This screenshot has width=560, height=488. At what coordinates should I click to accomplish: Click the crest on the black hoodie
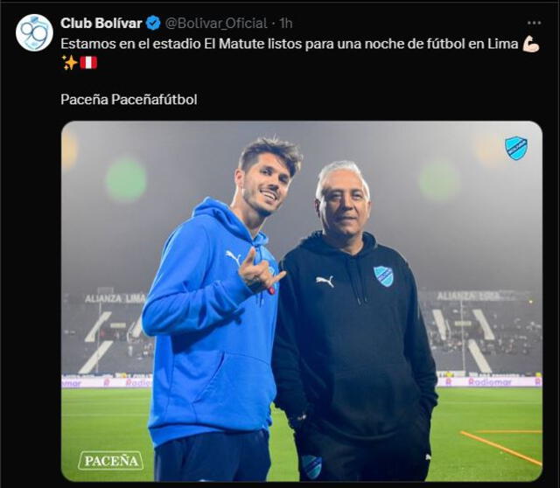pyautogui.click(x=383, y=276)
